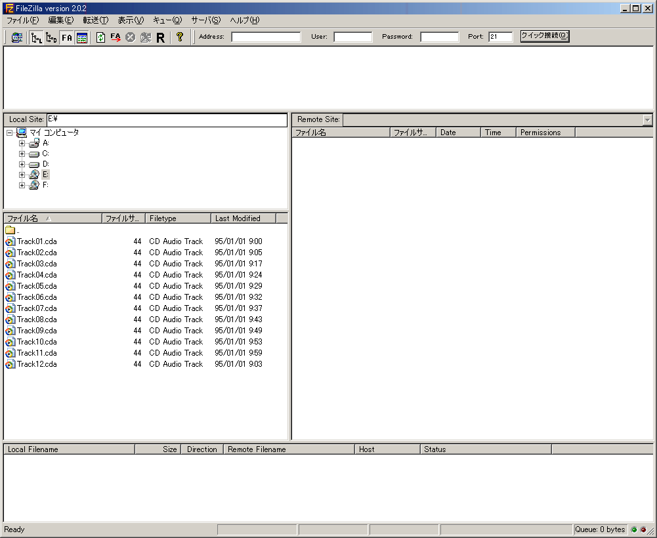Select Track08.cda file icon
This screenshot has height=538, width=657.
pos(10,320)
